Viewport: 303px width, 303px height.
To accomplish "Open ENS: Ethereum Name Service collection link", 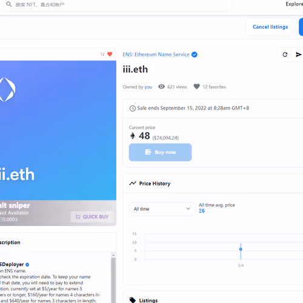I will [x=156, y=55].
